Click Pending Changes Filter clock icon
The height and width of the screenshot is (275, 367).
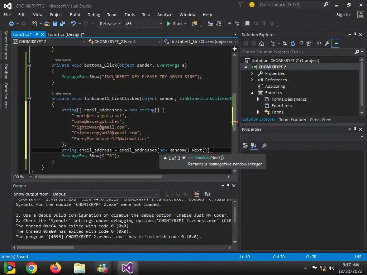273,43
